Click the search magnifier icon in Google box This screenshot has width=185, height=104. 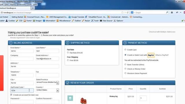[x=167, y=12]
